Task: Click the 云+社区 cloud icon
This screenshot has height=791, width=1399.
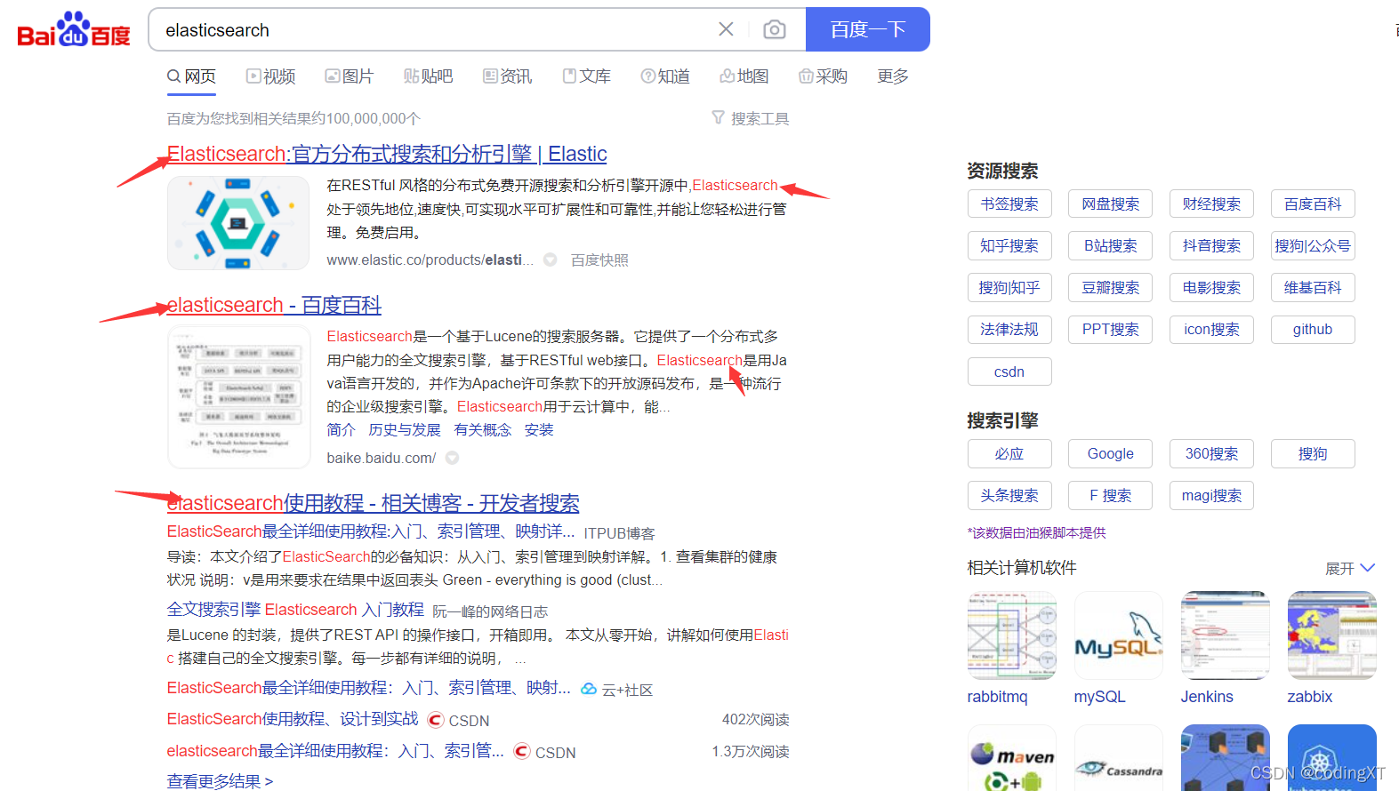Action: (x=589, y=689)
